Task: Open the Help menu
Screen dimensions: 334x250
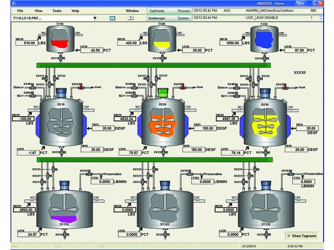Action: point(75,11)
